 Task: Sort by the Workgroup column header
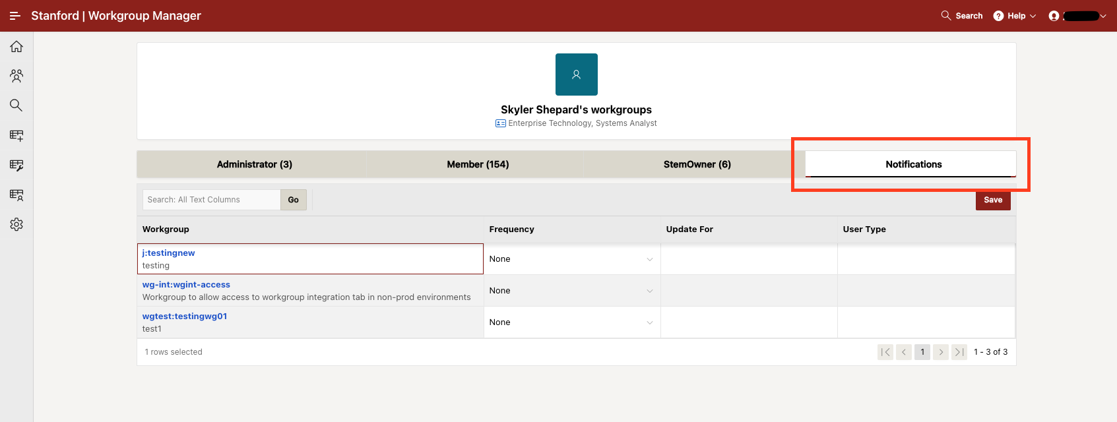166,229
